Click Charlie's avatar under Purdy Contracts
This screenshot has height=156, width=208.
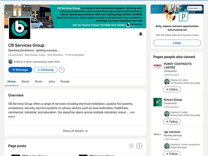pyautogui.click(x=167, y=81)
